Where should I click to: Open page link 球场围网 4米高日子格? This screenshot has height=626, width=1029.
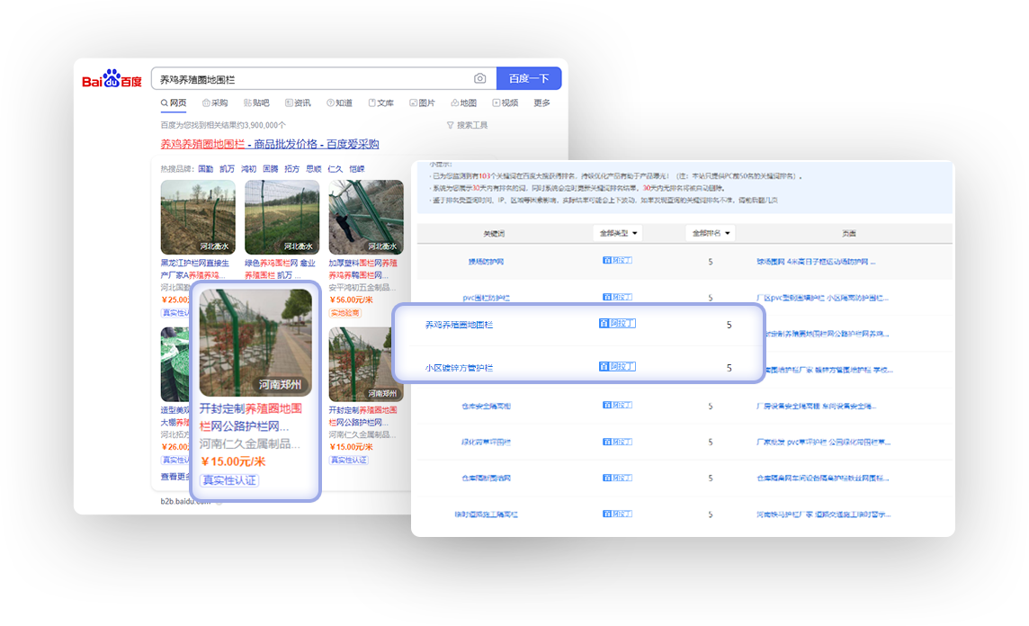tap(816, 262)
